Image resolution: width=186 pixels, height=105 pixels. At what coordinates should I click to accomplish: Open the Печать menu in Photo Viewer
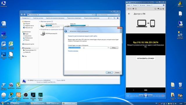pos(136,5)
